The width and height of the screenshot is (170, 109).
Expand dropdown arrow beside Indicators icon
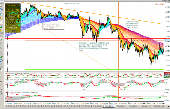(x=3, y=57)
